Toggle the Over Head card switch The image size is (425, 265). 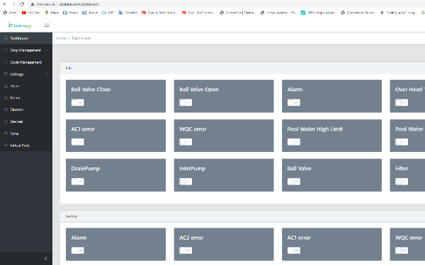click(402, 102)
